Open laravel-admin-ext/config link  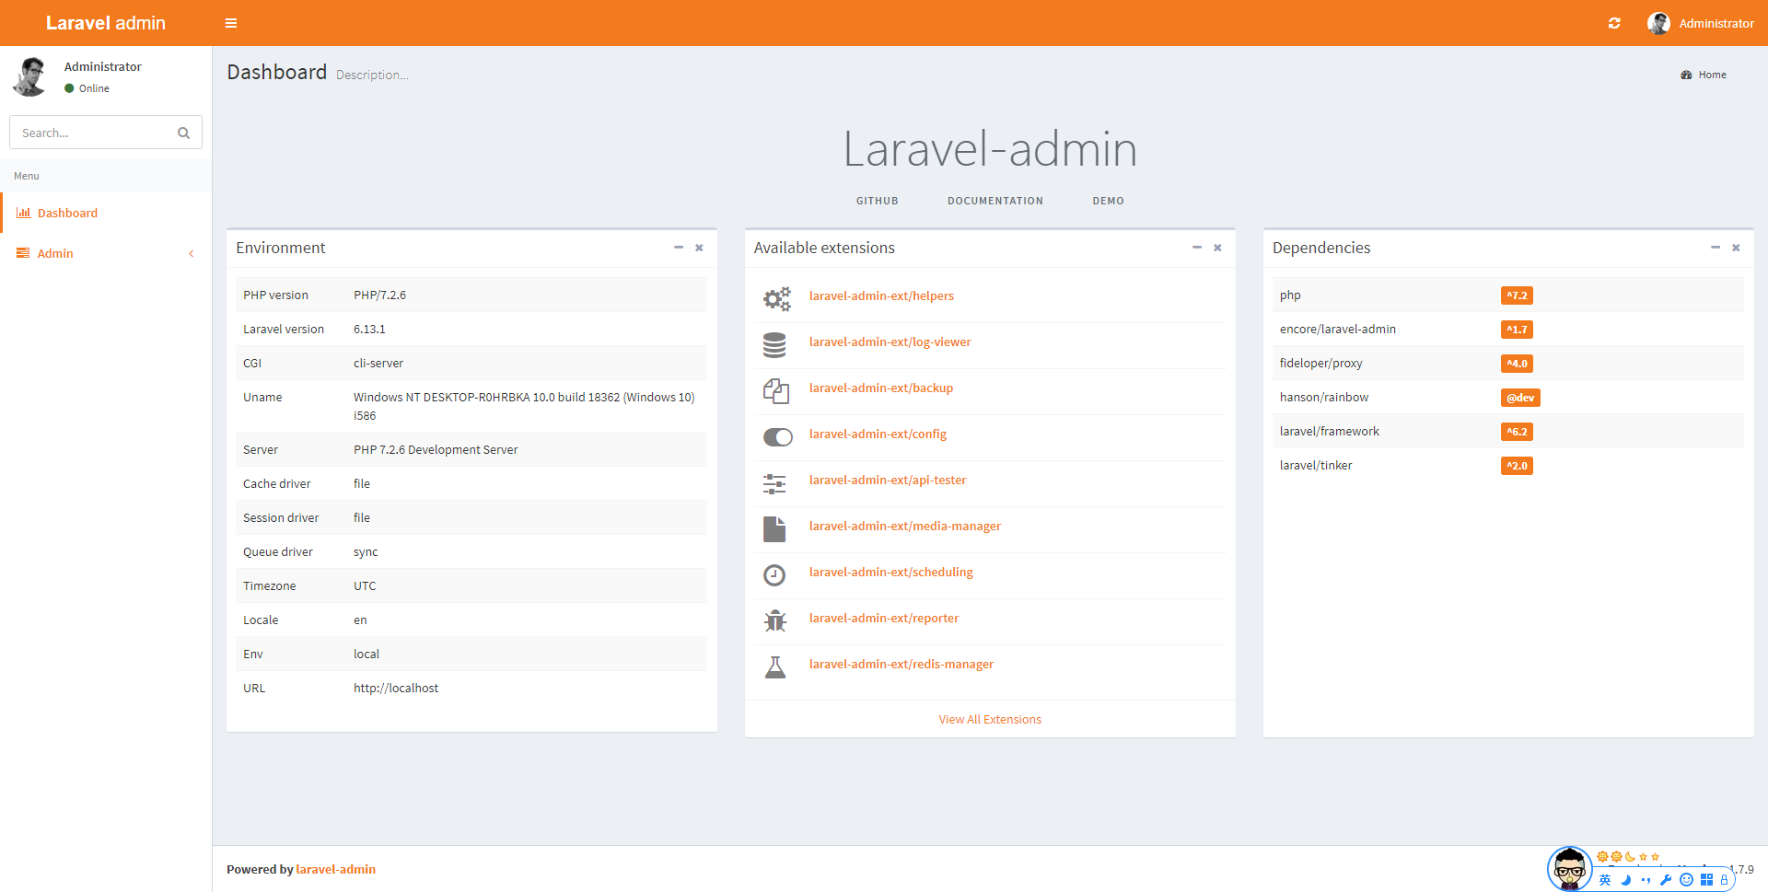878,434
